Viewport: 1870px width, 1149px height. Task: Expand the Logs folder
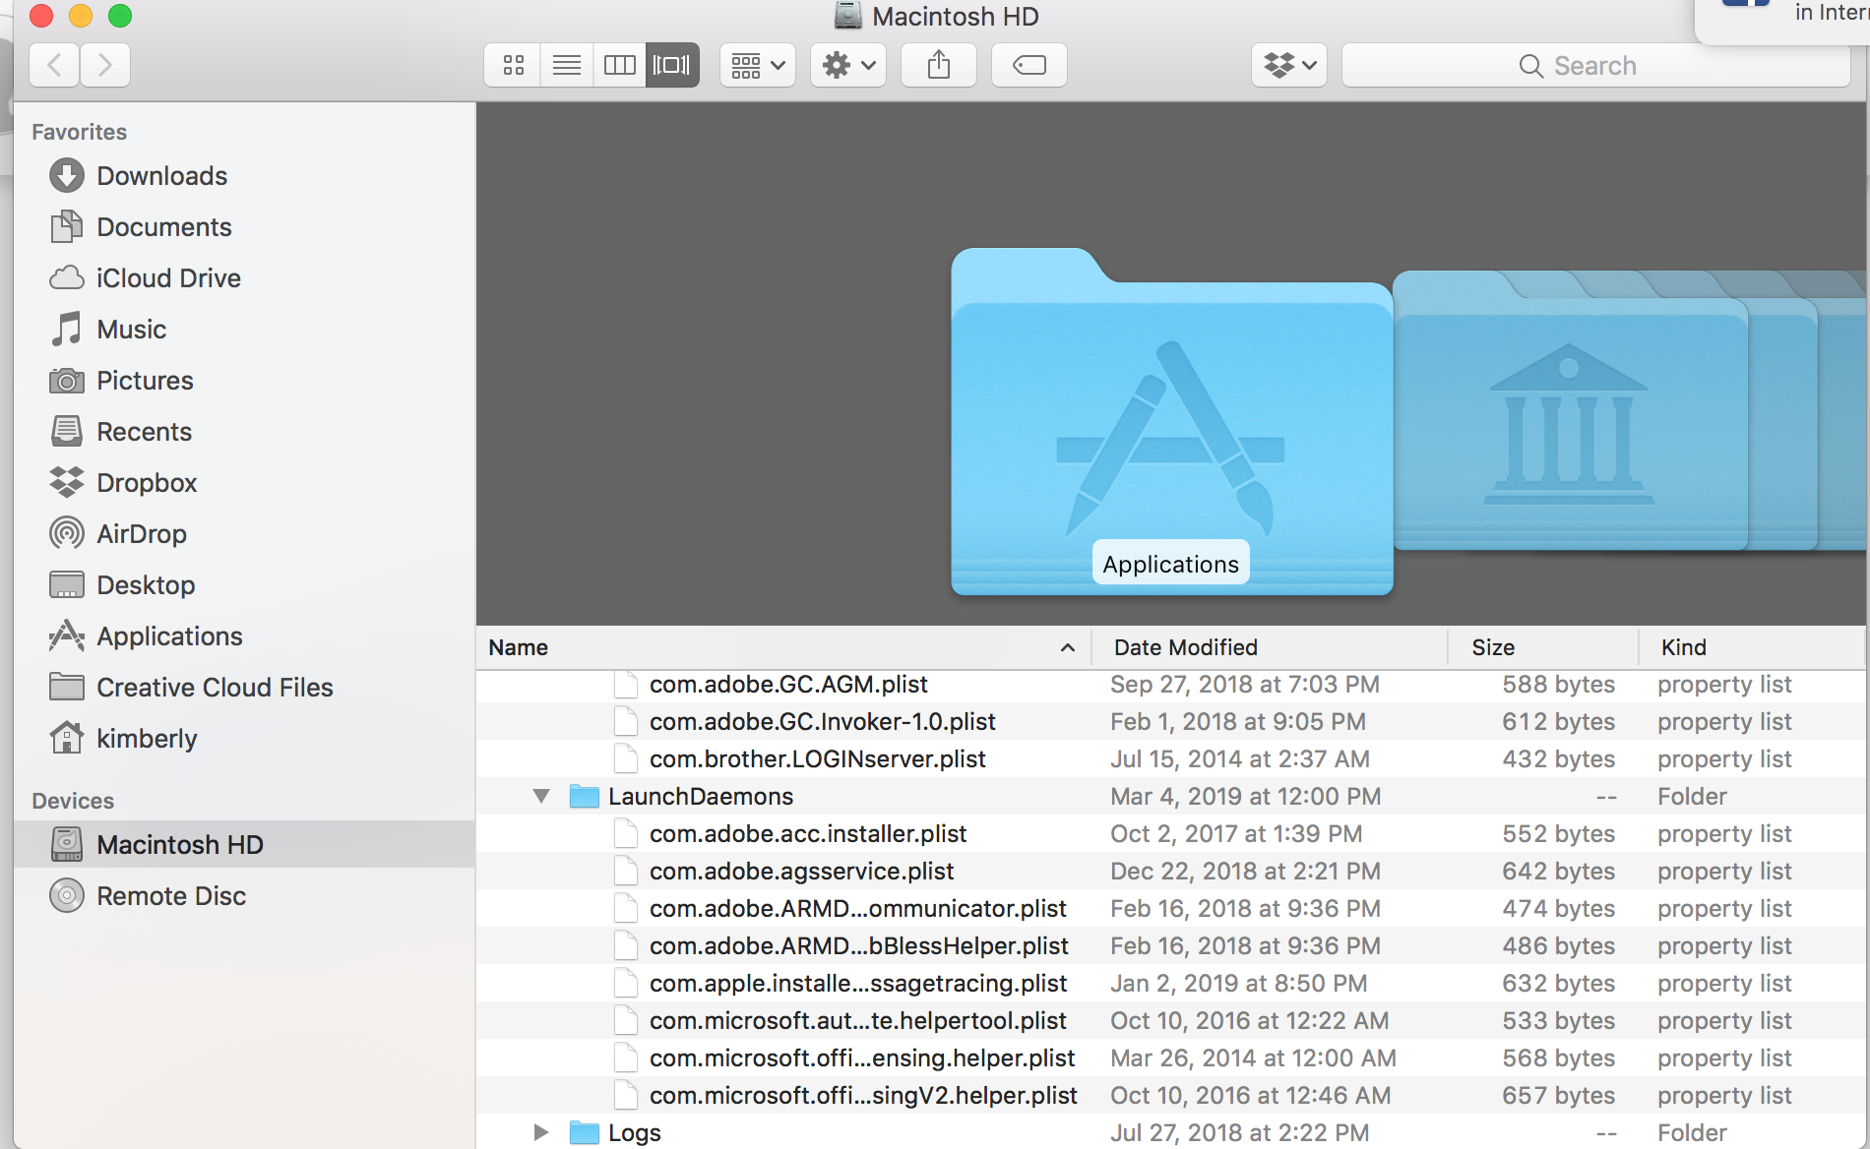point(540,1132)
